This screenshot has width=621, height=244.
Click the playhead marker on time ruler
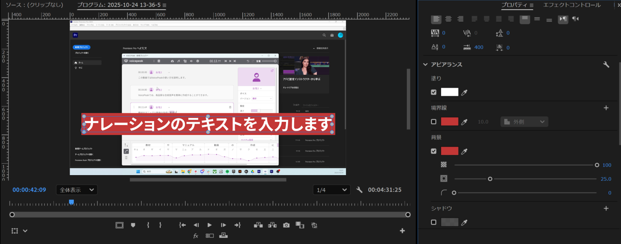[x=71, y=202]
